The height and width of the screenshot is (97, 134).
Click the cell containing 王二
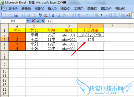click(34, 39)
